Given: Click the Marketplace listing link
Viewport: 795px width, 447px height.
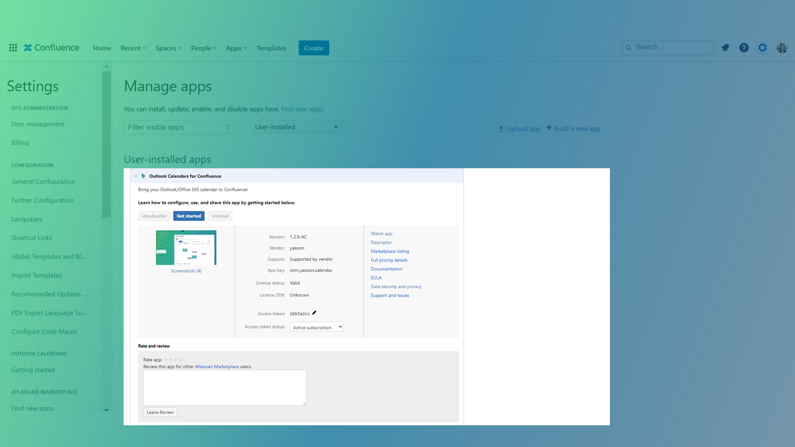Looking at the screenshot, I should pyautogui.click(x=389, y=251).
